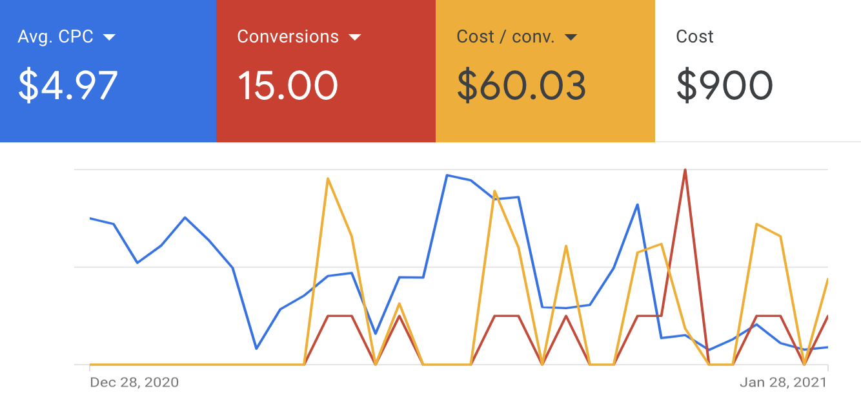Viewport: 861px width, 402px height.
Task: Click the $4.97 average CPC value
Action: pyautogui.click(x=68, y=86)
